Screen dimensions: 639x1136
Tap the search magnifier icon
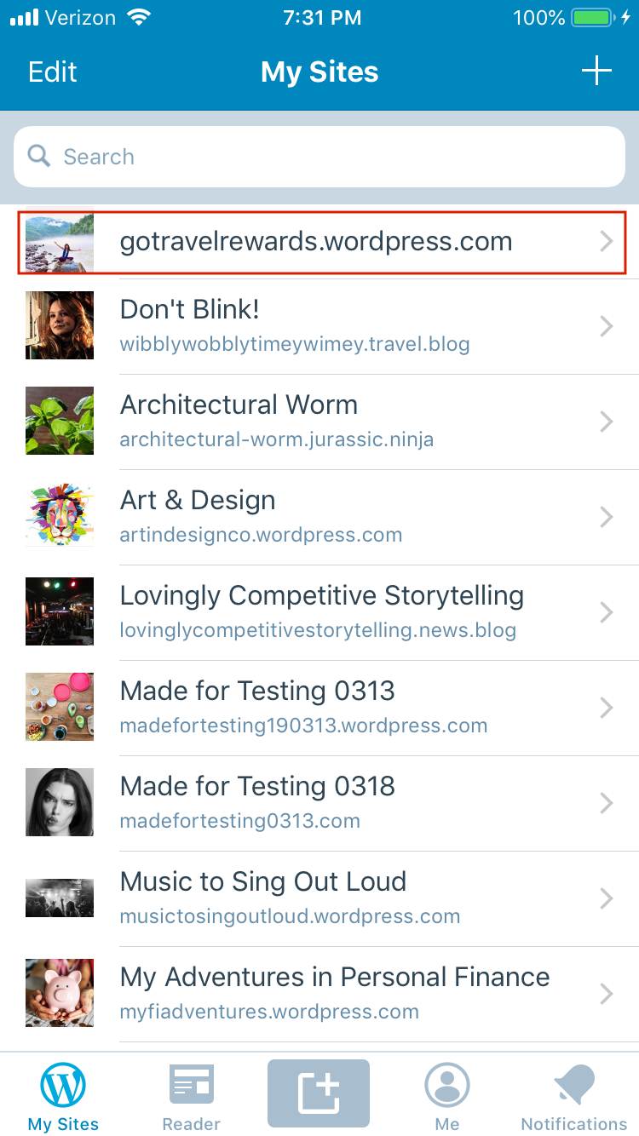(39, 156)
